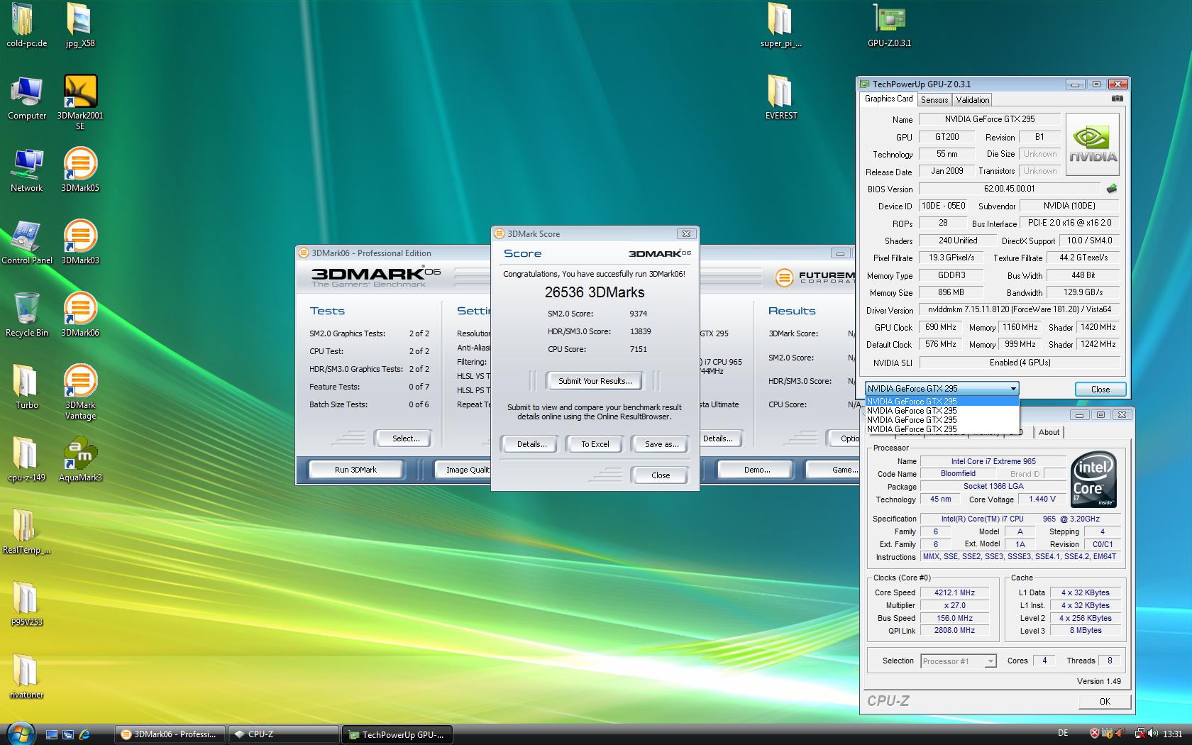This screenshot has height=745, width=1192.
Task: Switch to the Graphics Card tab
Action: point(888,99)
